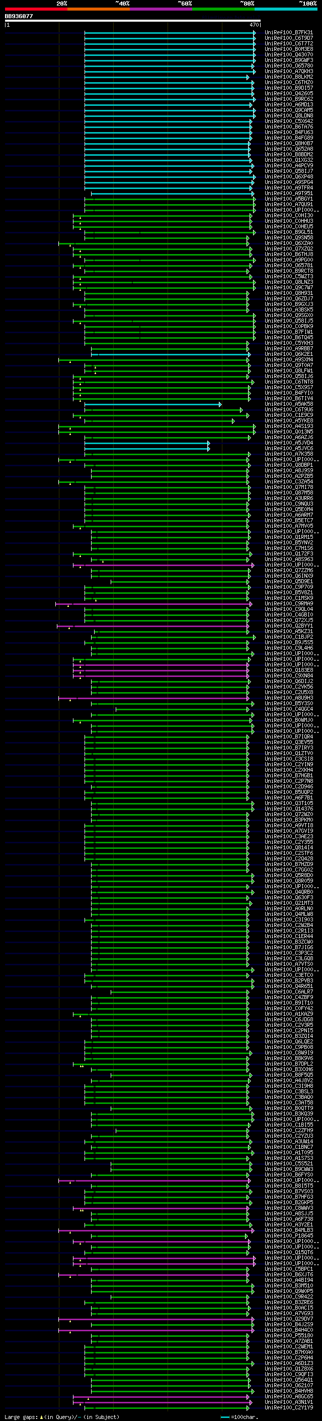Select the UniRef100_A7K358 label
The width and height of the screenshot is (322, 1421).
(289, 454)
